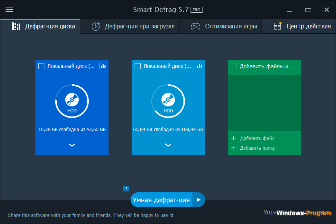This screenshot has height=224, width=336.
Task: View stats chart for 188,94 GB disk
Action: (199, 66)
